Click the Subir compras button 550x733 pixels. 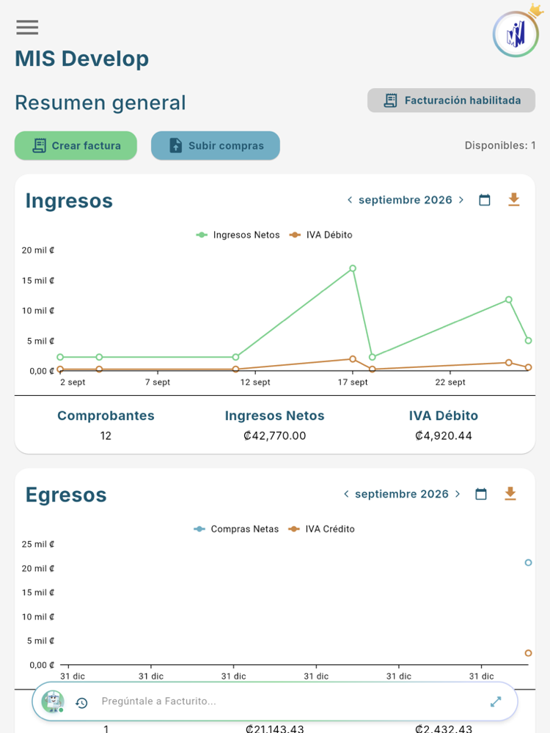[216, 146]
